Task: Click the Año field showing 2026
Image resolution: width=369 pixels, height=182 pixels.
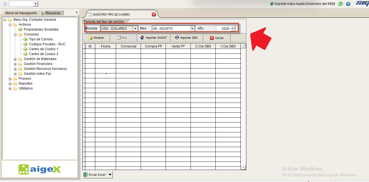Action: click(223, 28)
